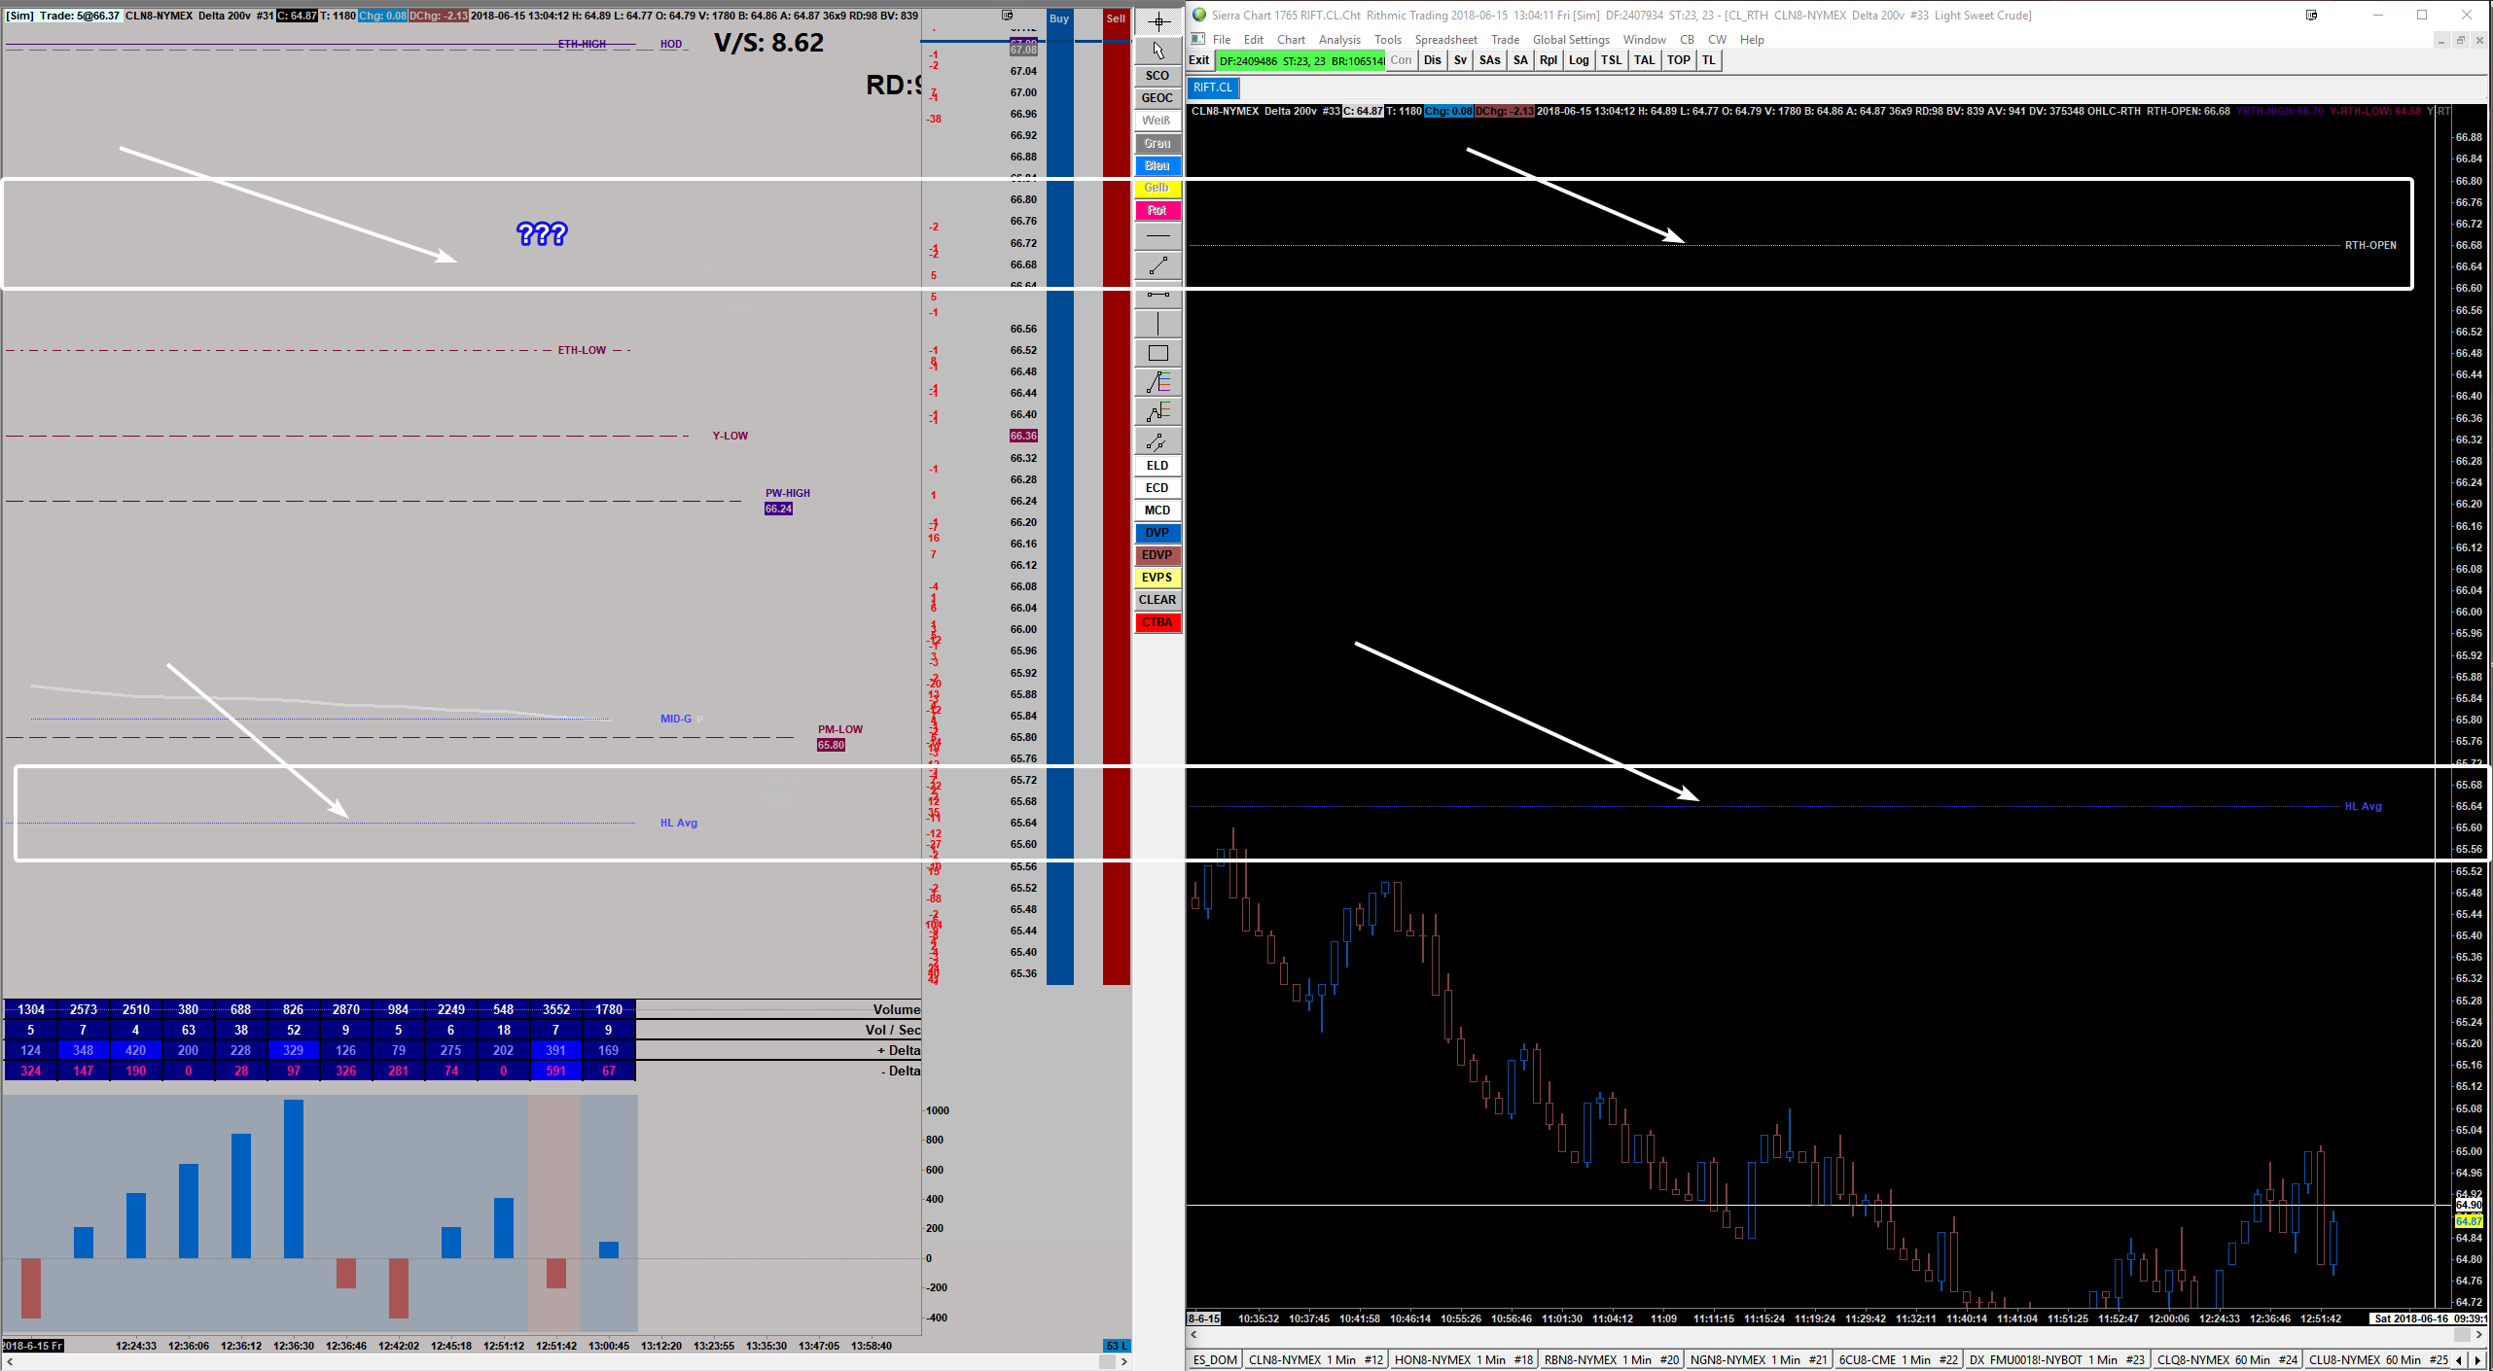Select the crosshair chart values tool
The height and width of the screenshot is (1371, 2493).
pos(1157,21)
